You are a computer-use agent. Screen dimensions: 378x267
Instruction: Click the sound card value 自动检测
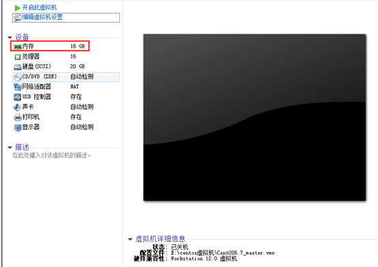click(82, 107)
